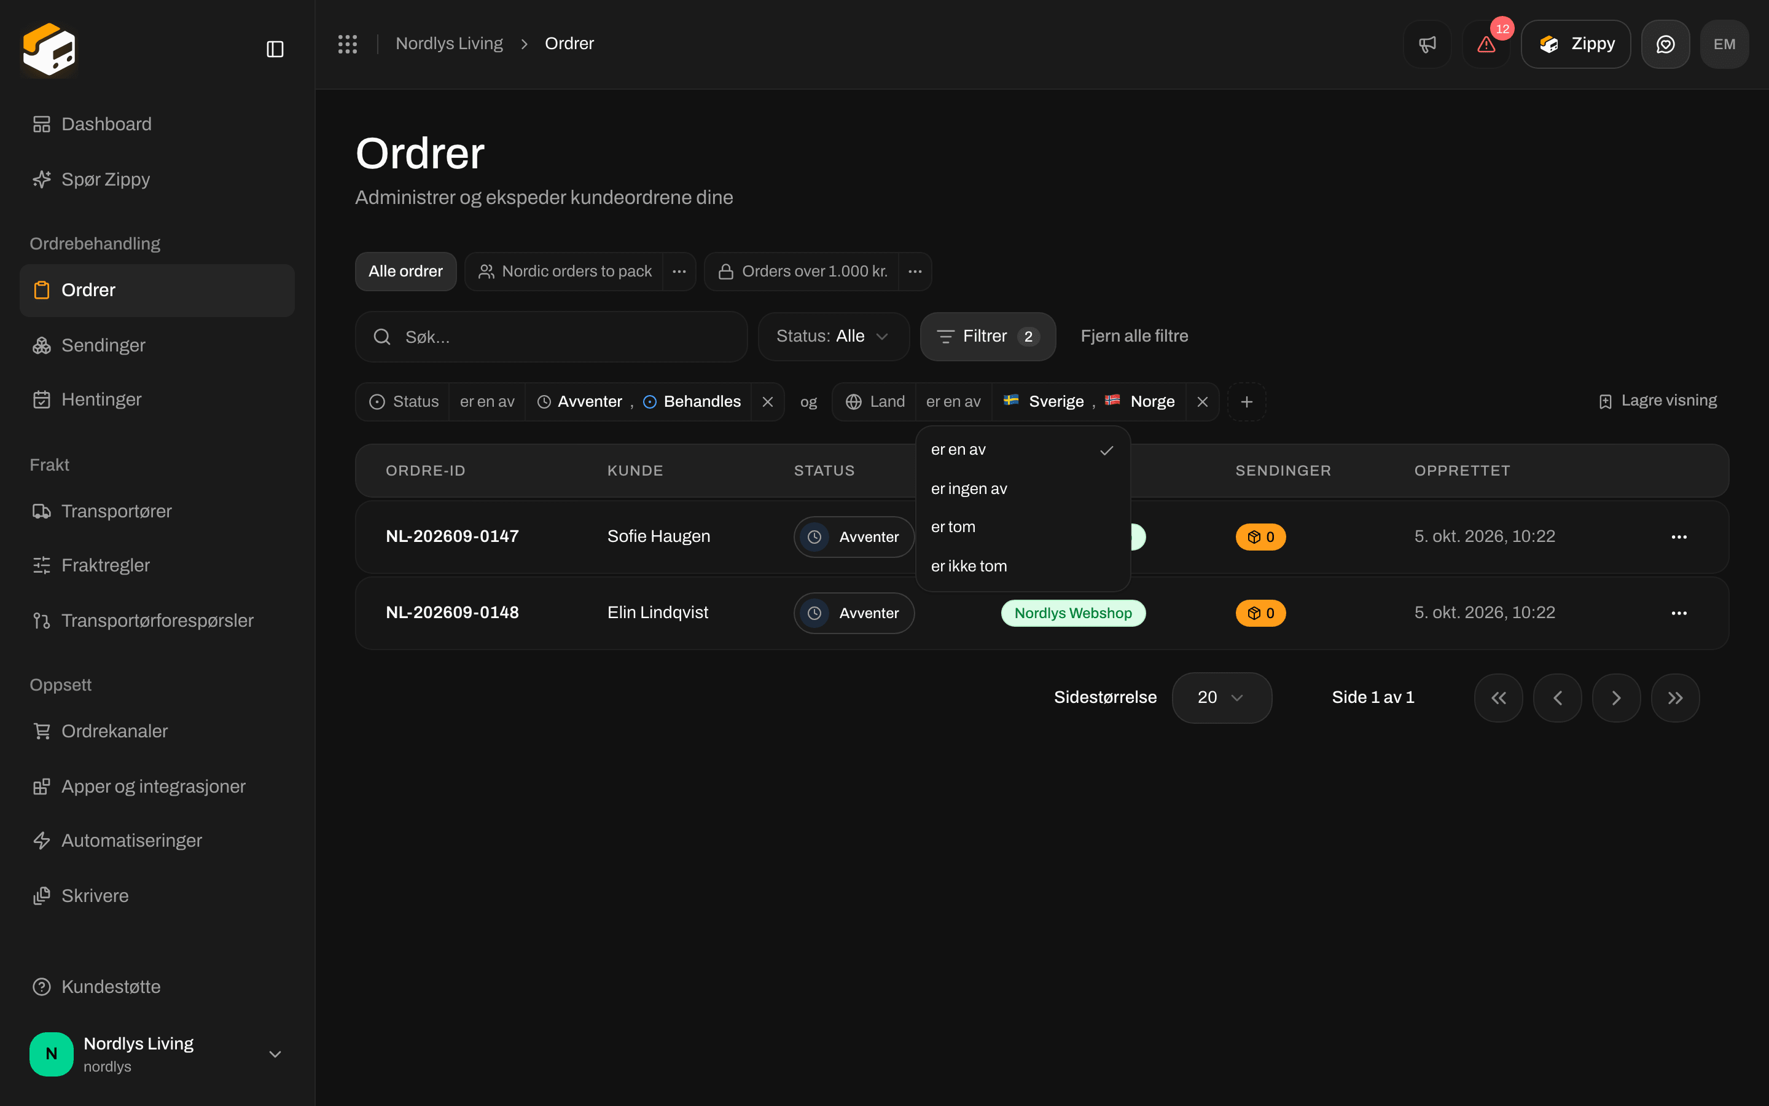Open the Land operator 'er en av' dropdown
The width and height of the screenshot is (1769, 1106).
tap(953, 402)
